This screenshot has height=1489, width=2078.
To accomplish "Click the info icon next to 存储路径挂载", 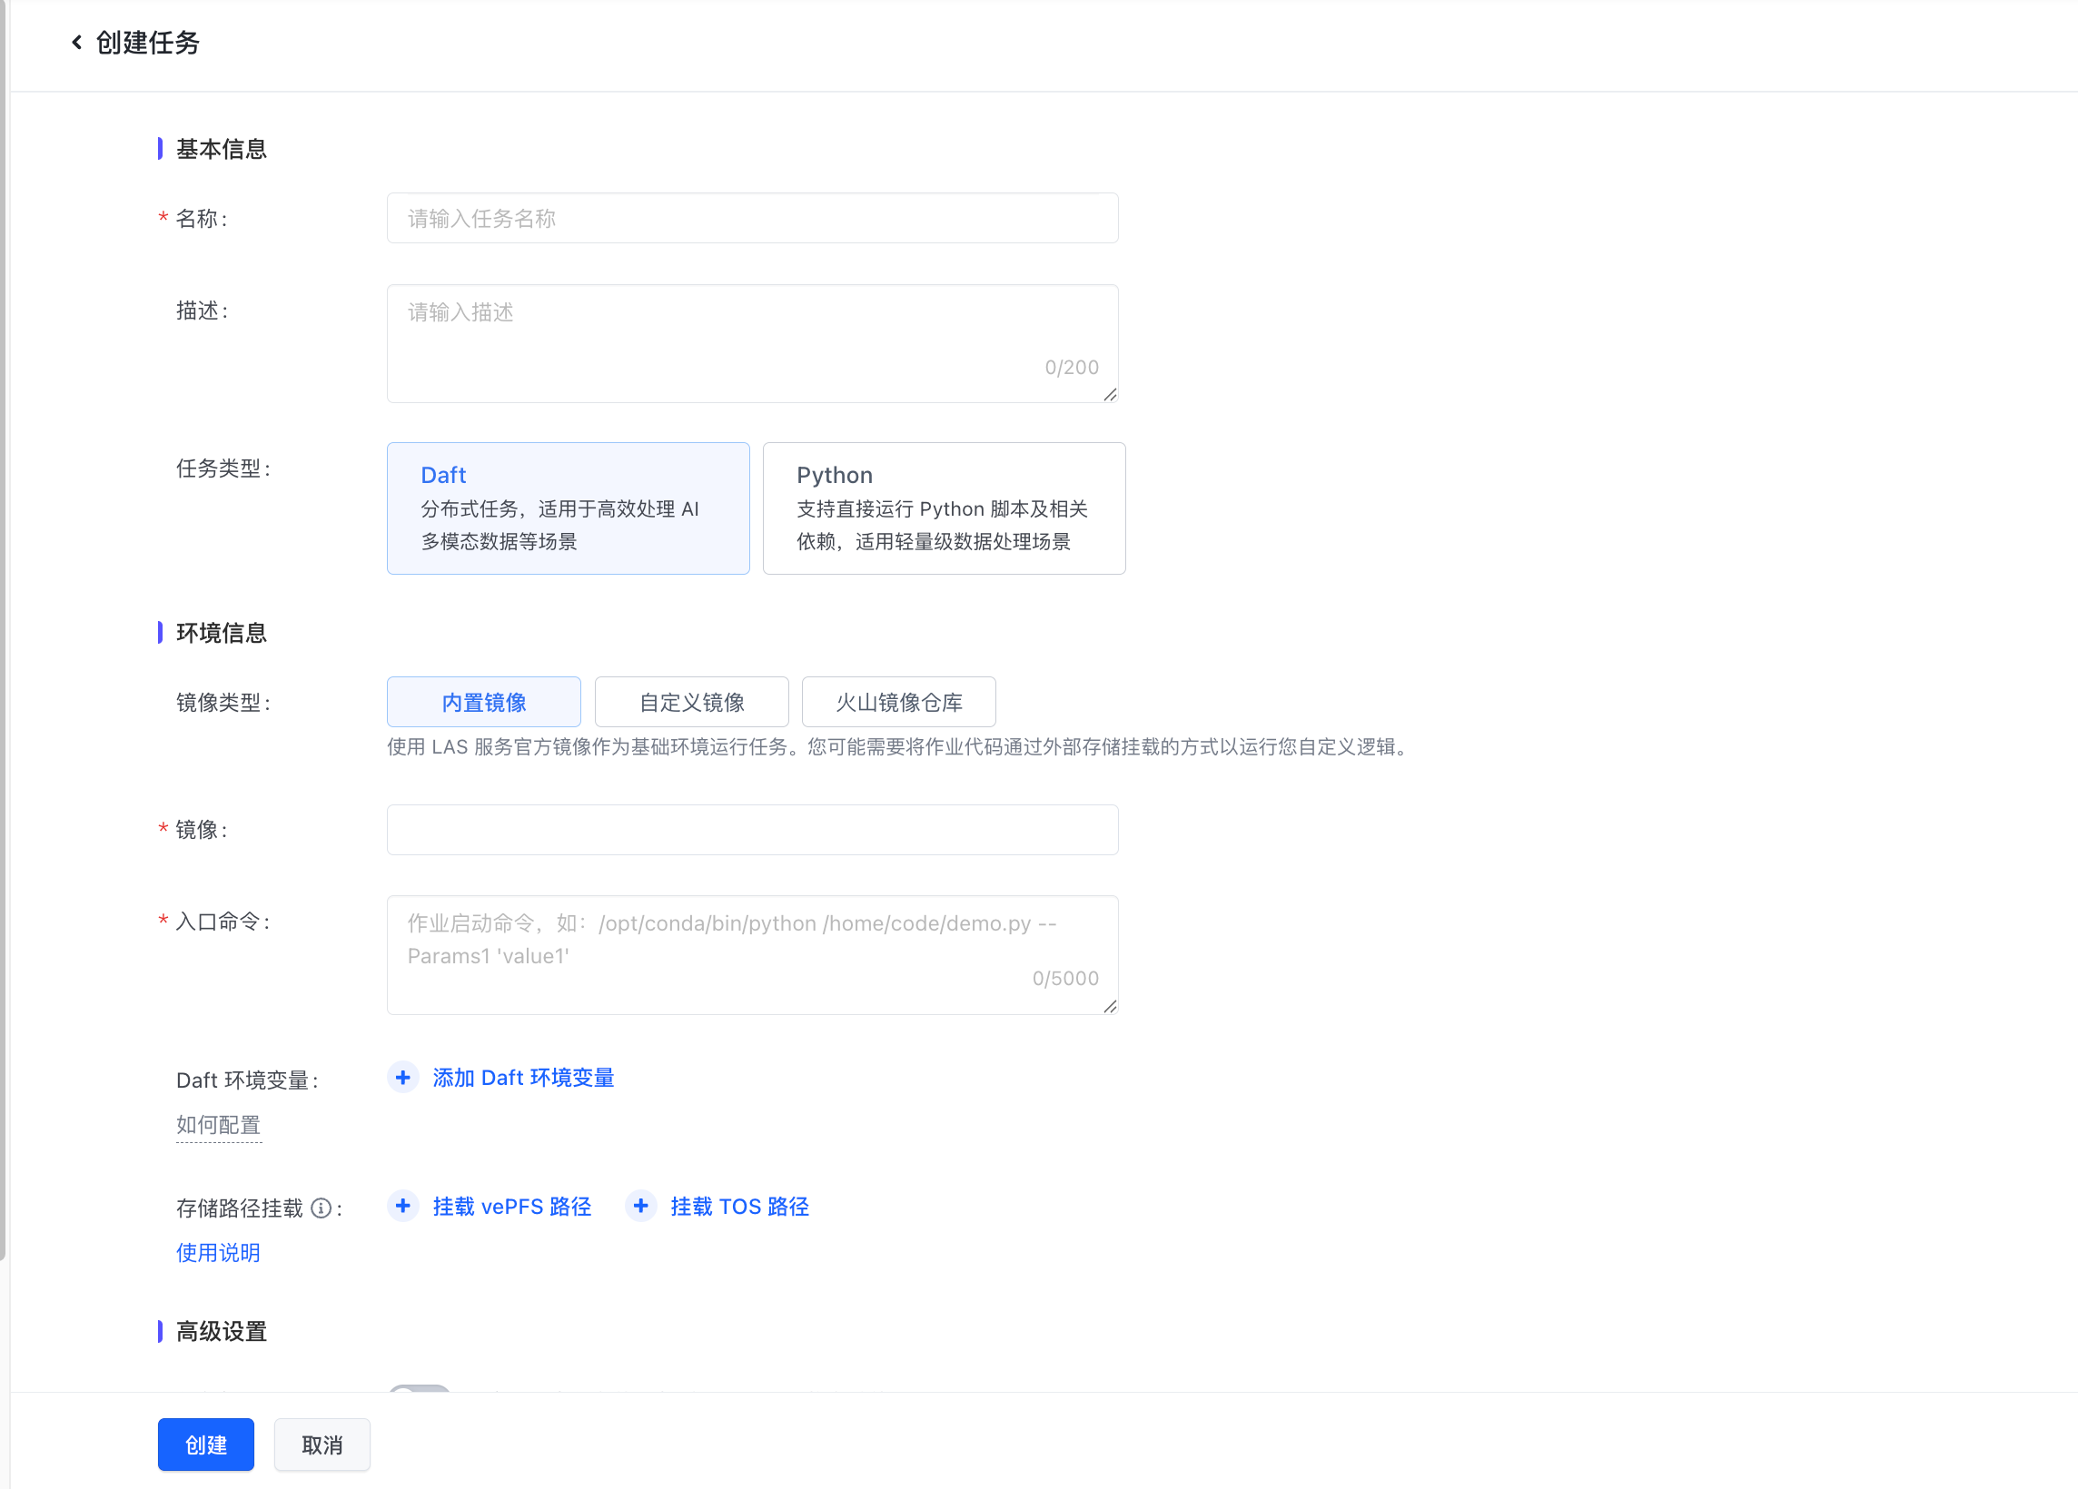I will click(320, 1208).
